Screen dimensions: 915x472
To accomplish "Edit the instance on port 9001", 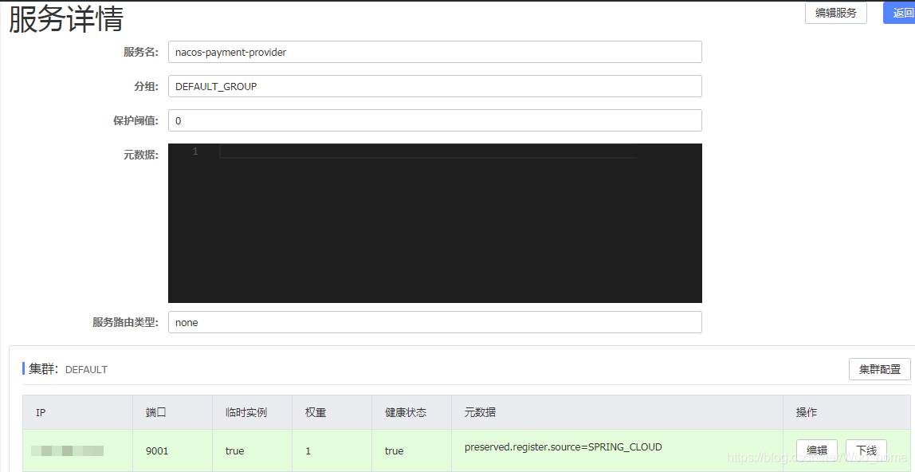I will (x=817, y=450).
